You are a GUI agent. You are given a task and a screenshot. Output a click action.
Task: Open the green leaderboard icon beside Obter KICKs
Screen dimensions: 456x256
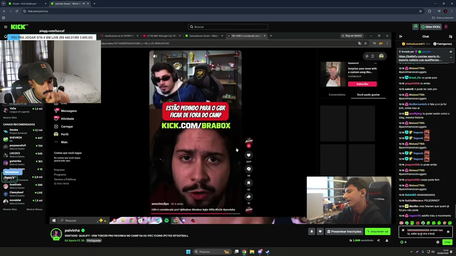[415, 27]
